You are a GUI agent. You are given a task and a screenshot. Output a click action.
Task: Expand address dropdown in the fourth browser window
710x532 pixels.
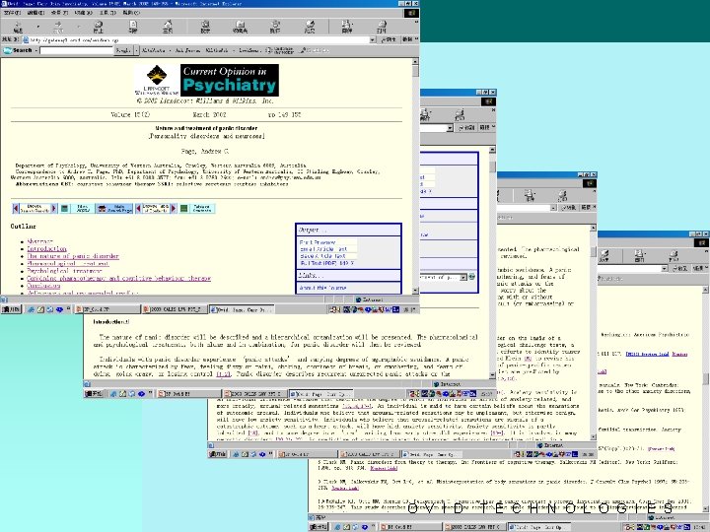[664, 269]
